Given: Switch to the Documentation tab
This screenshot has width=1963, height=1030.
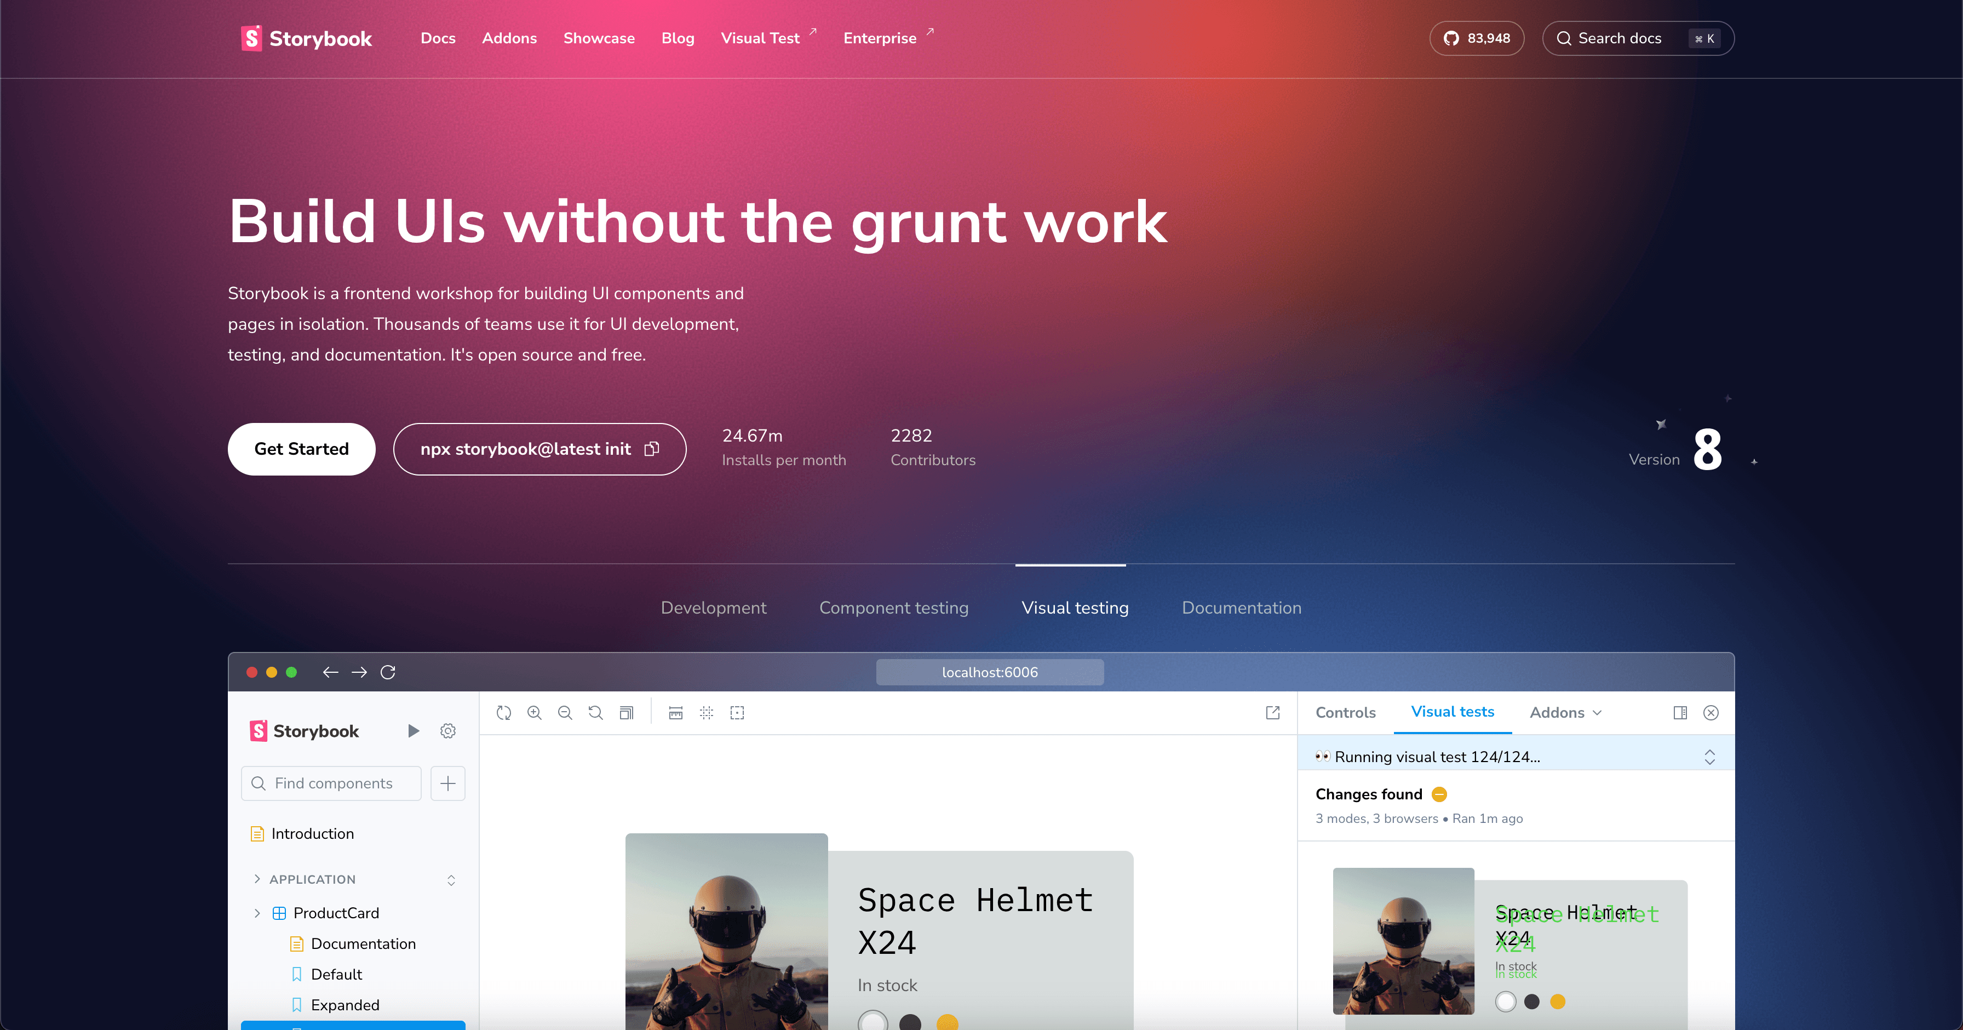Looking at the screenshot, I should (x=1241, y=608).
